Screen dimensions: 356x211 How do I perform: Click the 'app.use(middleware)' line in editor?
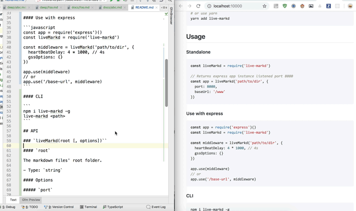tap(47, 72)
